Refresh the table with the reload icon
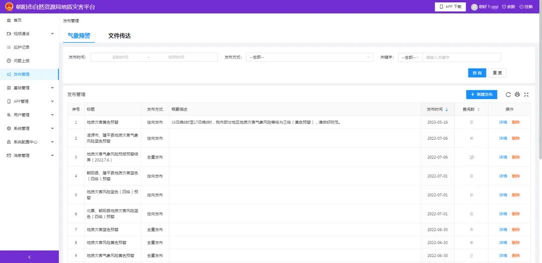Image resolution: width=542 pixels, height=263 pixels. [508, 95]
